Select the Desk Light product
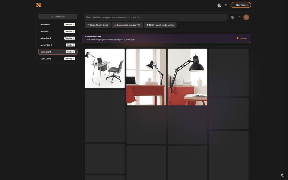 58,52
